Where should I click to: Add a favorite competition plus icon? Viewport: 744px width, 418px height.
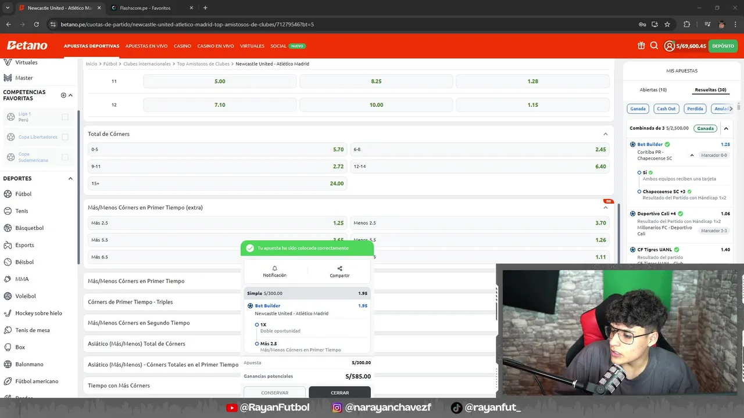(63, 95)
